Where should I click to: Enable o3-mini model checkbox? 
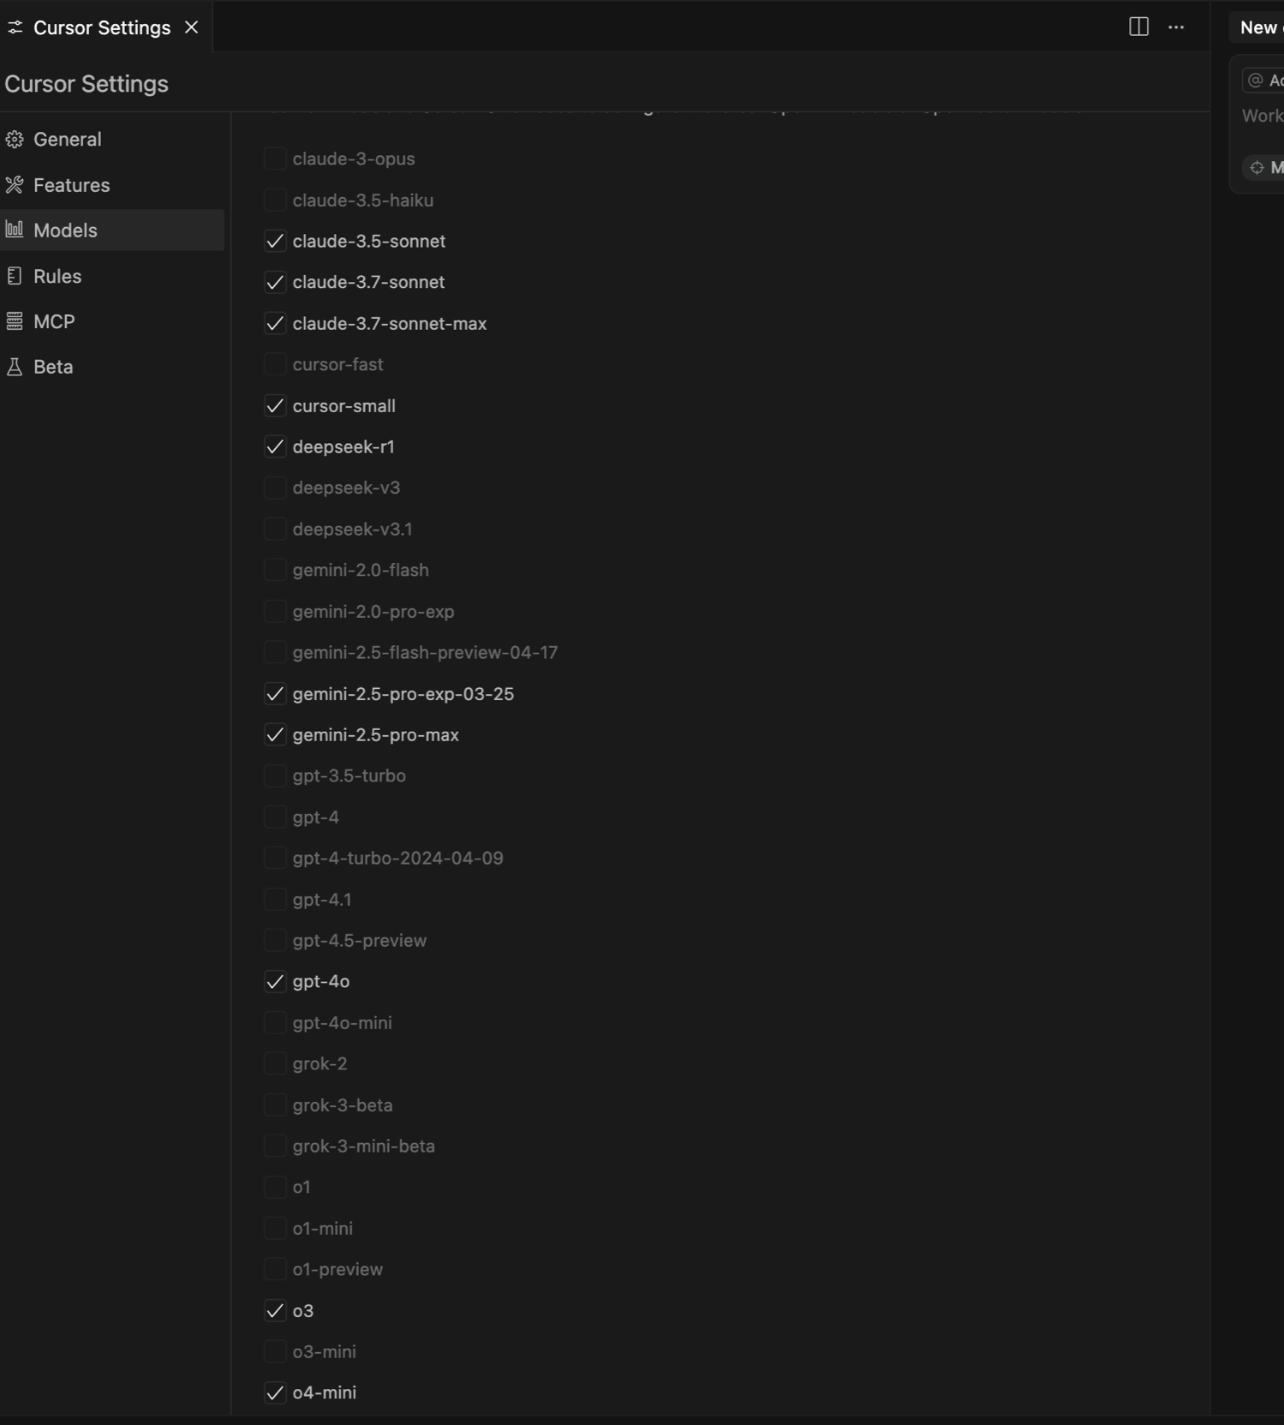coord(275,1351)
